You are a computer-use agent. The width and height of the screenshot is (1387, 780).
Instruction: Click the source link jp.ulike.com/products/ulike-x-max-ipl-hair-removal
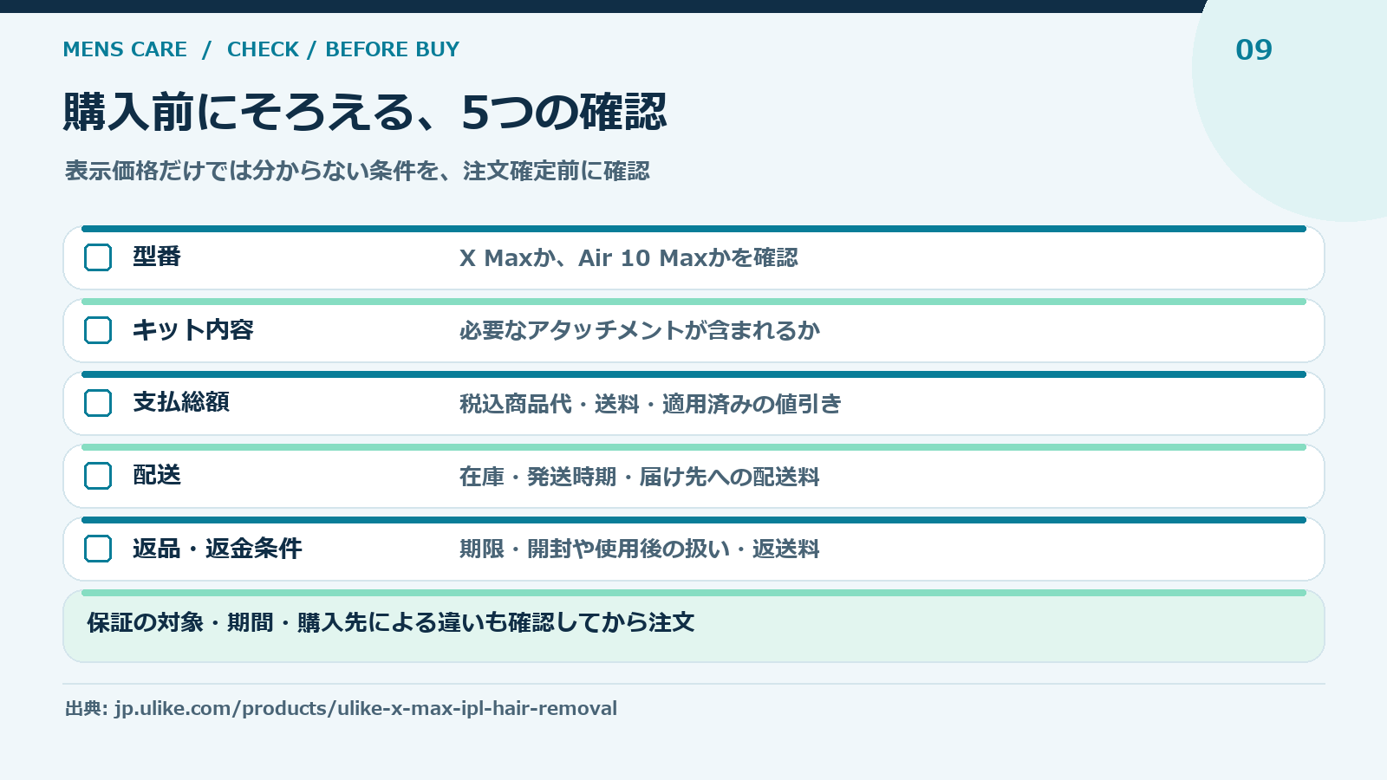point(365,709)
